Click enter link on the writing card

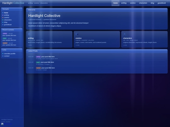30,45
